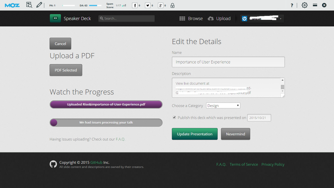This screenshot has width=334, height=188.
Task: Open the Browse menu item
Action: click(191, 18)
